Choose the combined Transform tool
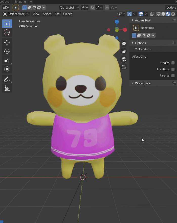 7,69
